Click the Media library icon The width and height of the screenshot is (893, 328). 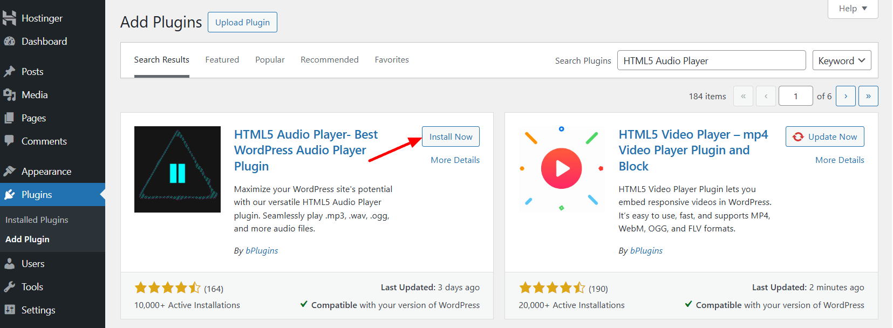[x=9, y=95]
